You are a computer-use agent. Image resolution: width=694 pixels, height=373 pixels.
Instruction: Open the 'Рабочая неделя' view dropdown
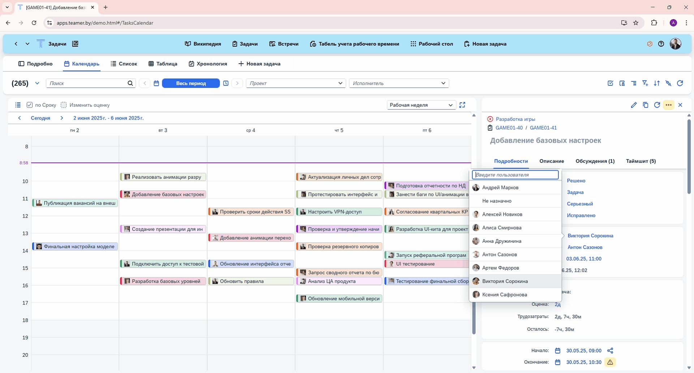pos(421,105)
